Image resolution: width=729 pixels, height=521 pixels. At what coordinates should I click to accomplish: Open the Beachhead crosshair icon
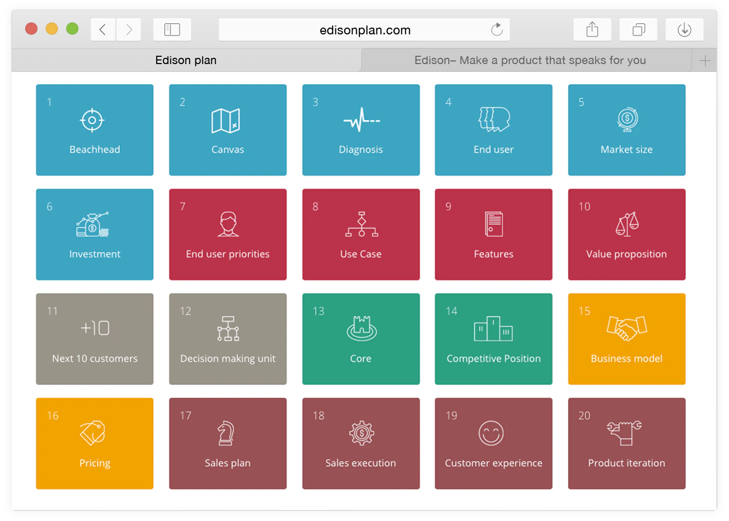point(92,120)
